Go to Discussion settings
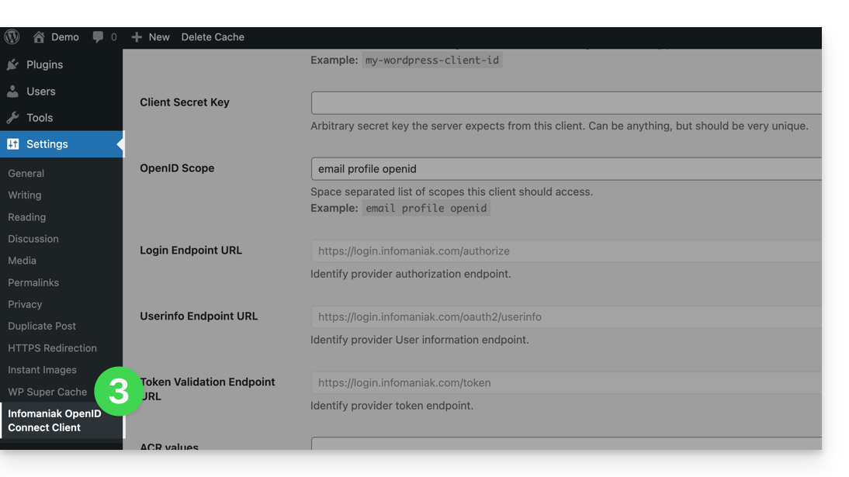 coord(33,239)
